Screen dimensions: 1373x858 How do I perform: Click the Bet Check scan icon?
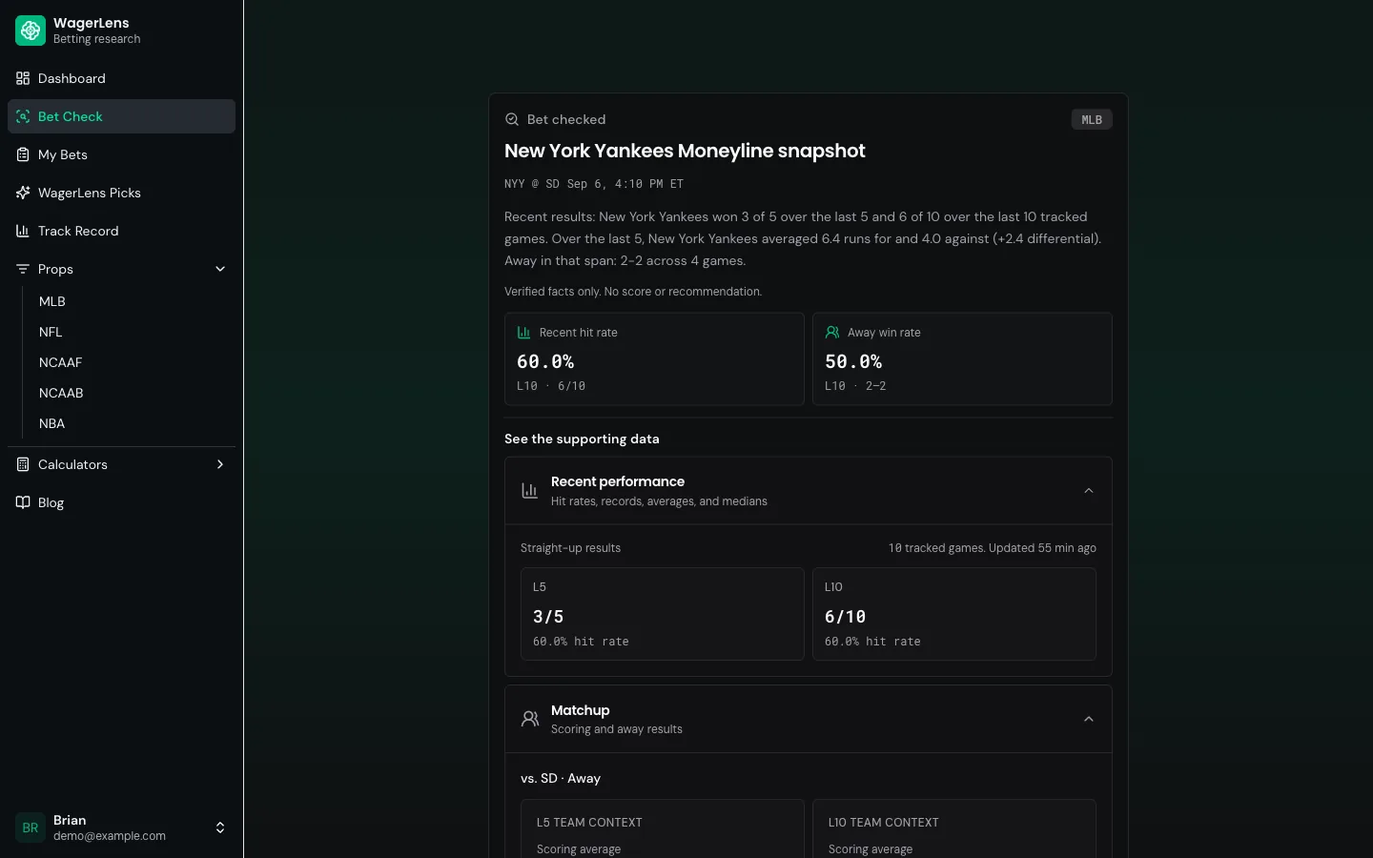[x=23, y=116]
